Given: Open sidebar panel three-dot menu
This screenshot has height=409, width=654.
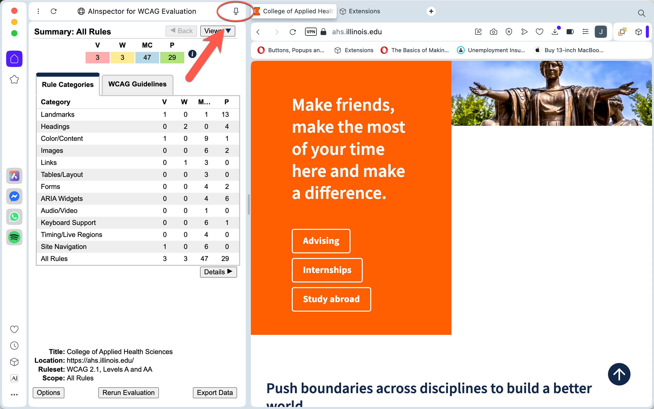Looking at the screenshot, I should click(x=38, y=11).
